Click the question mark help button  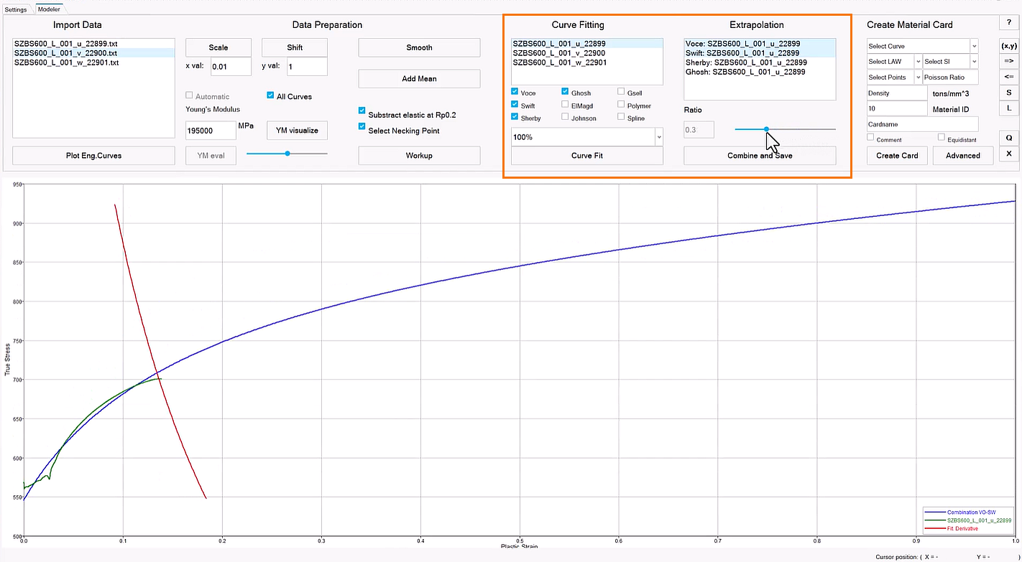click(1008, 24)
